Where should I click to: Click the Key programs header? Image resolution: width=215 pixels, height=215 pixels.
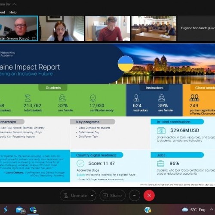[92, 122]
